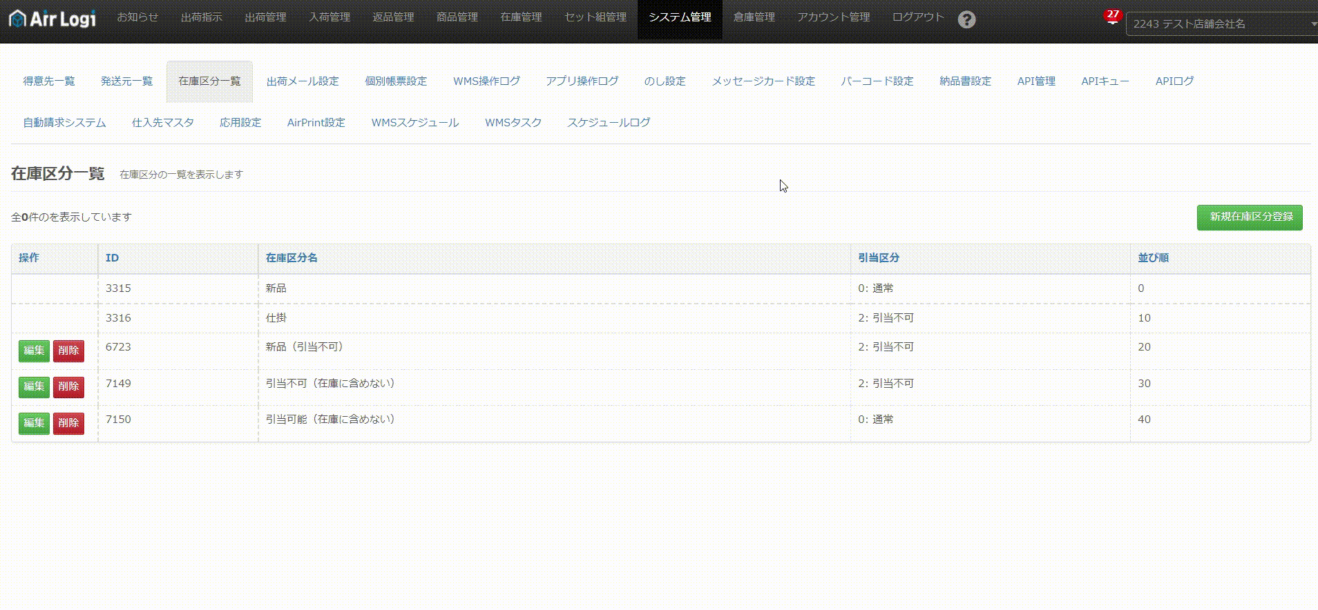This screenshot has width=1318, height=610.
Task: Delete the stock category with ID 6723
Action: pos(68,351)
